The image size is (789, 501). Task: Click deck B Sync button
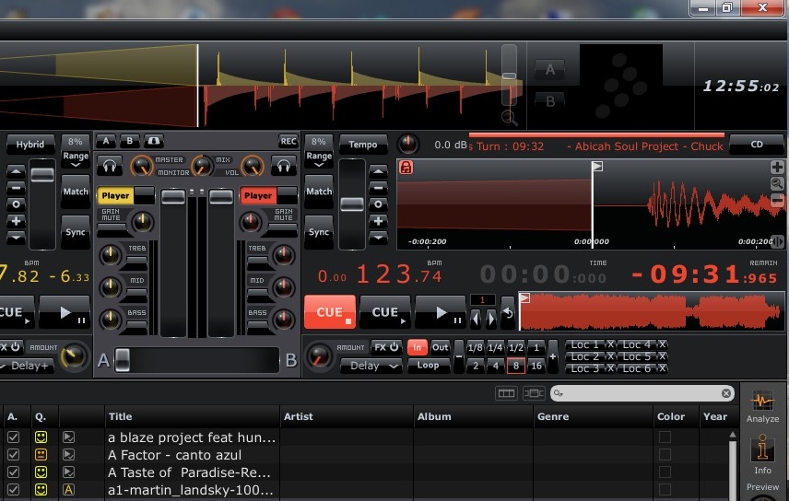click(319, 232)
